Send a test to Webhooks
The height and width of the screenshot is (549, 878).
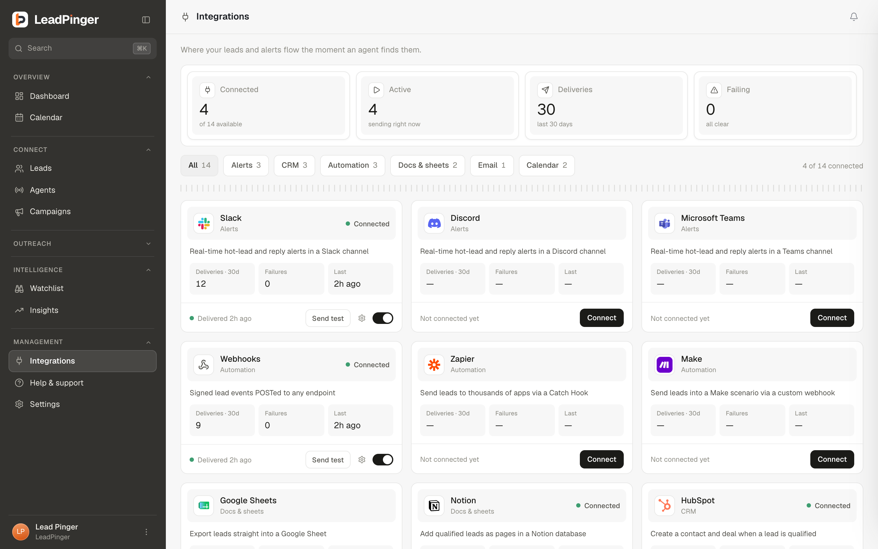(x=328, y=460)
